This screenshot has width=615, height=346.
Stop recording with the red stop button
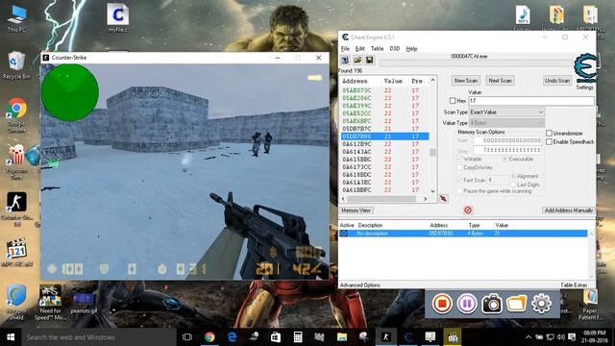click(x=442, y=304)
